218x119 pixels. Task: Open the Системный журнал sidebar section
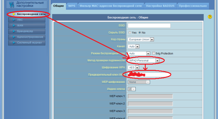pos(27,43)
